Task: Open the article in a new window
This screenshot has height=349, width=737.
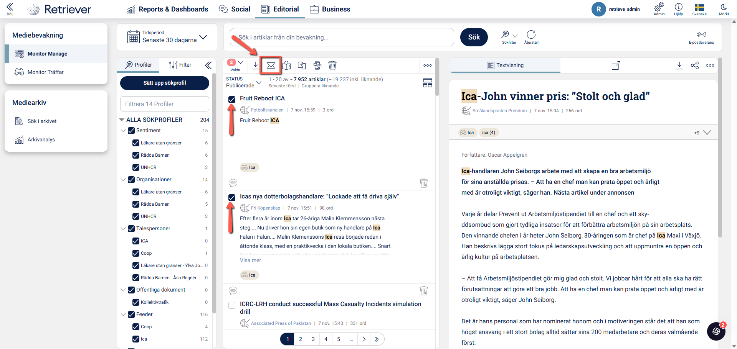Action: pos(616,66)
